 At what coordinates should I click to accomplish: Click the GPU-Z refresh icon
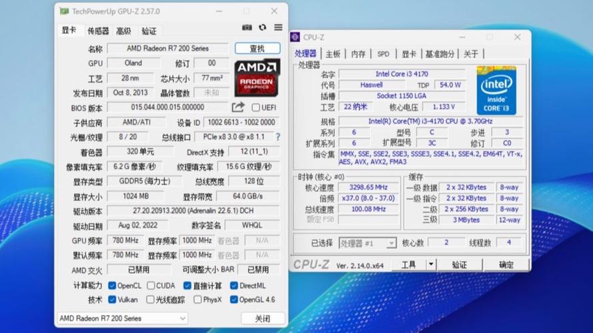(262, 27)
